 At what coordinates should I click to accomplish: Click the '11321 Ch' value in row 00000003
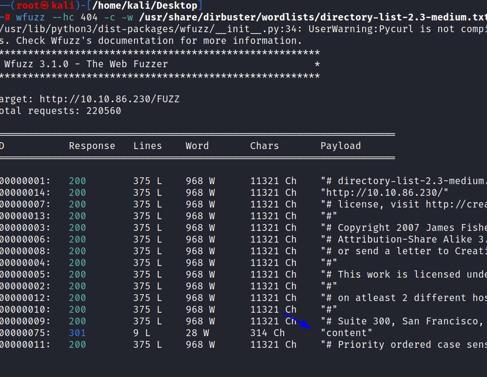coord(273,228)
